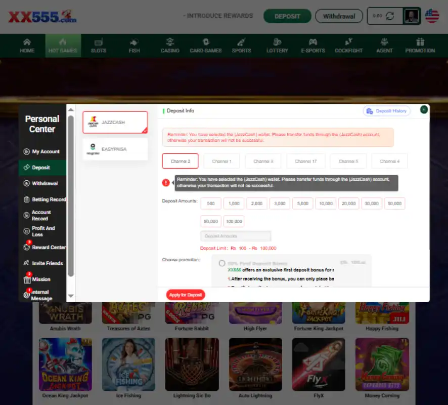
Task: Open Deposit History
Action: 387,111
